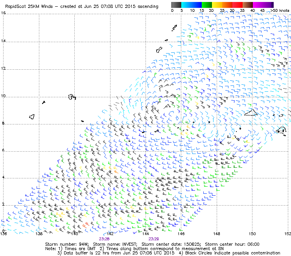Click the 'Storm center hour: 06:00' text
Image resolution: width=291 pixels, height=256 pixels.
coord(232,244)
